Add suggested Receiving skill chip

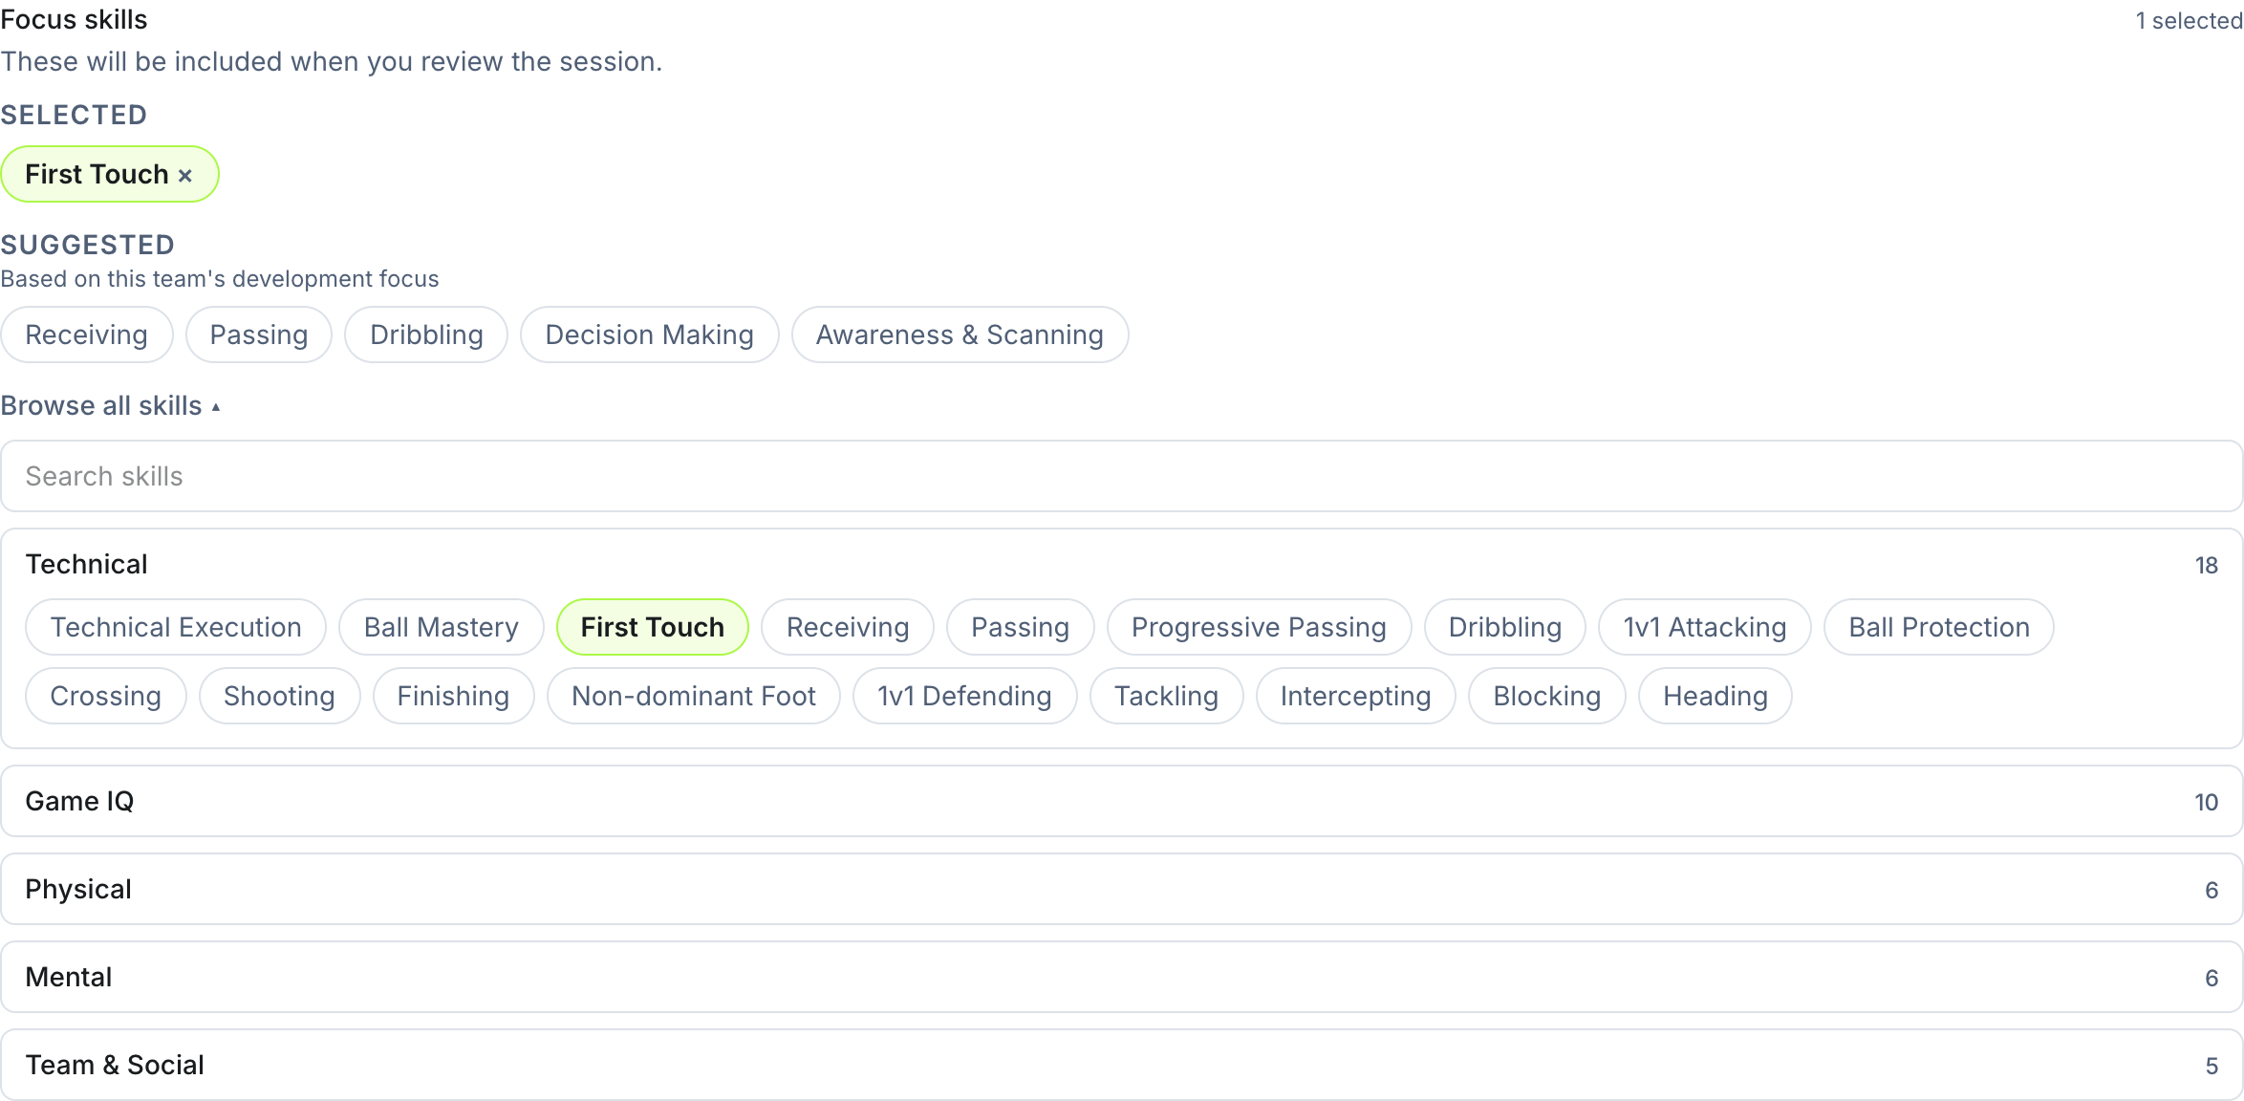[87, 335]
